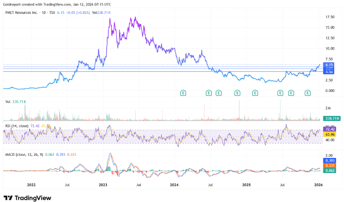Click the last earnings E marker

pos(308,92)
